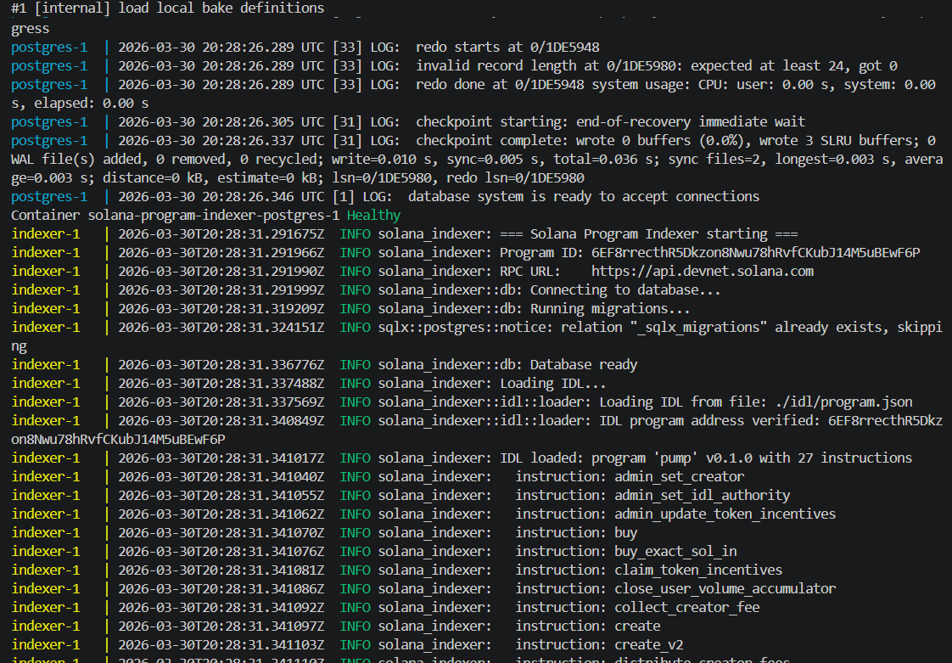
Task: Select the instruction named 'buy'
Action: [x=626, y=533]
